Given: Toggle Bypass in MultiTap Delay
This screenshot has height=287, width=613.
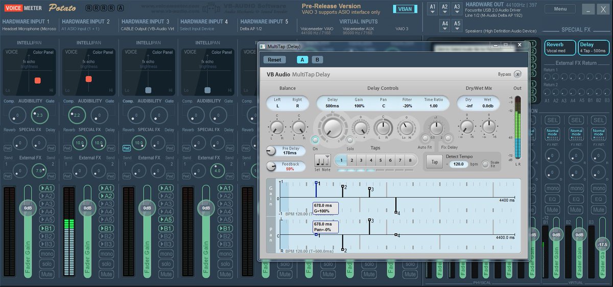Looking at the screenshot, I should click(x=517, y=74).
